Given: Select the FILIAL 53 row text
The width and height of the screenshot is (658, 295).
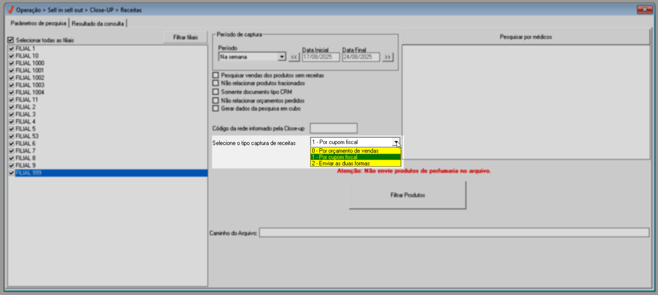Looking at the screenshot, I should pyautogui.click(x=27, y=136).
